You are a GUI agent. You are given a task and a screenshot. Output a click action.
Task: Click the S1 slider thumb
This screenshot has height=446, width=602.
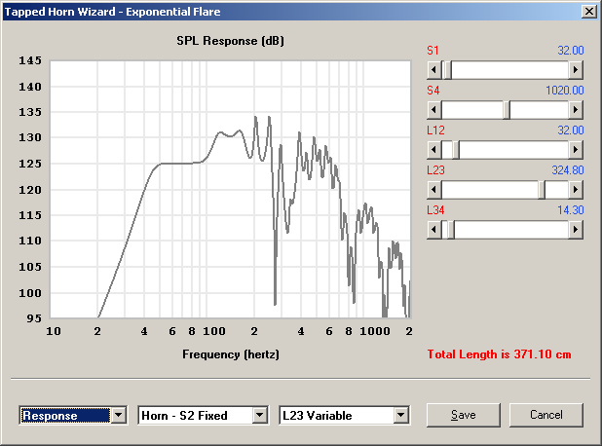447,70
